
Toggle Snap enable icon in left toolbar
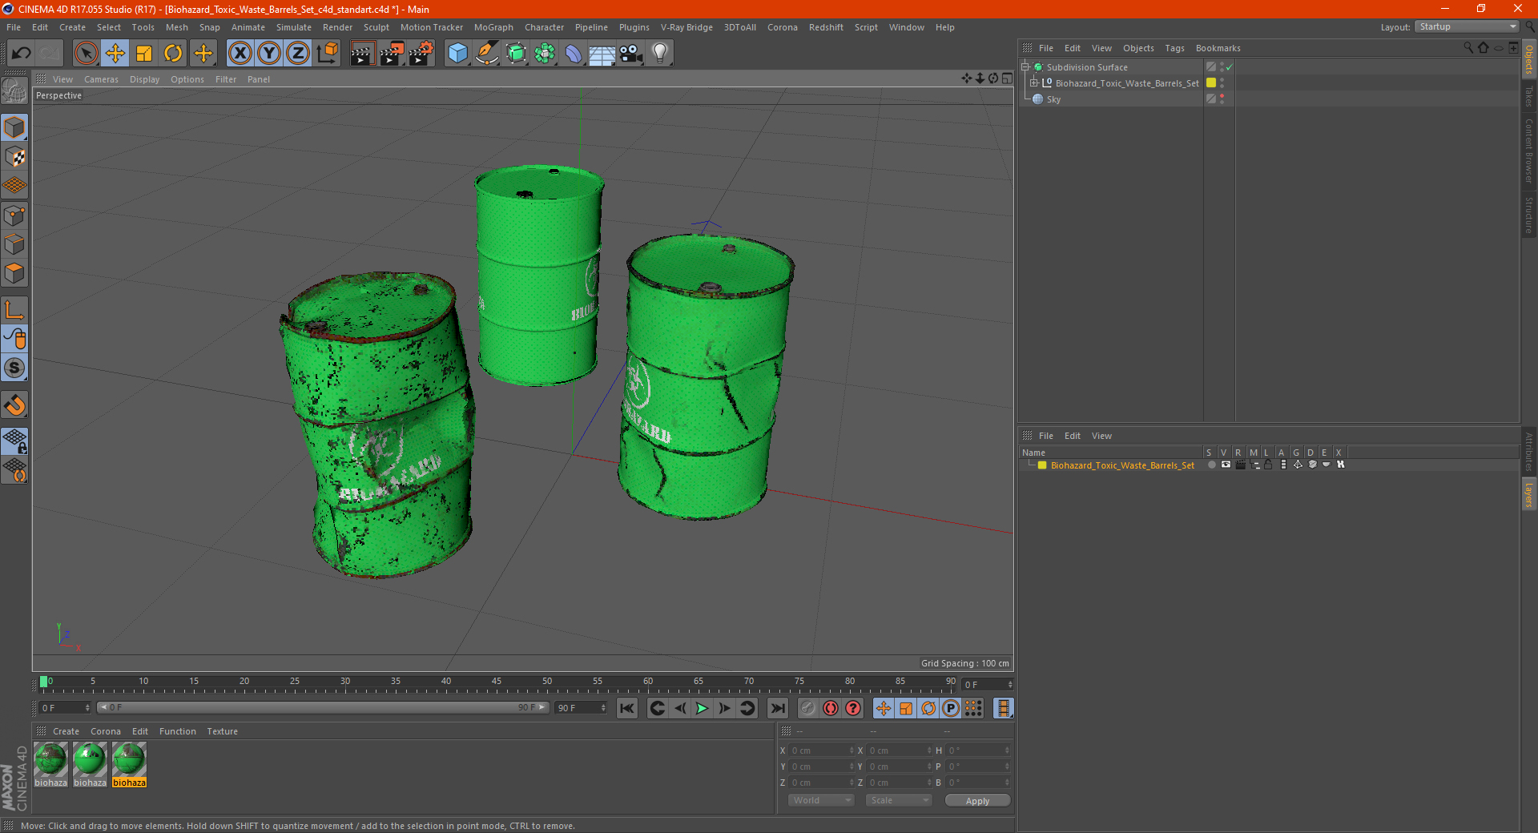(14, 405)
